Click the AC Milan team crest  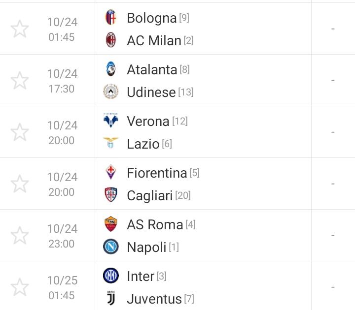pos(111,40)
